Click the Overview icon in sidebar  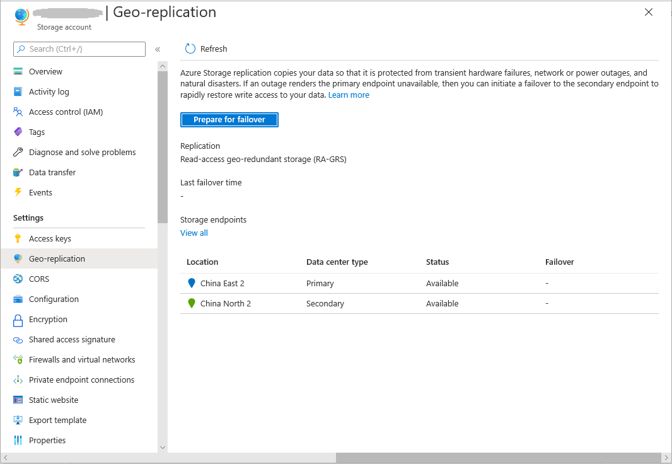click(x=18, y=71)
